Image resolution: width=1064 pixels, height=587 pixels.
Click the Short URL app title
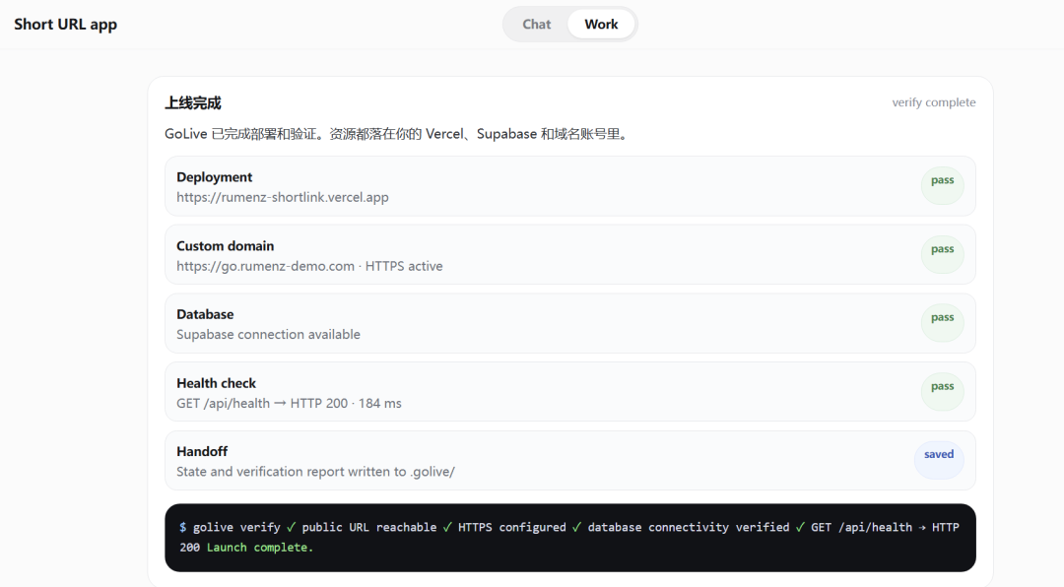point(66,25)
